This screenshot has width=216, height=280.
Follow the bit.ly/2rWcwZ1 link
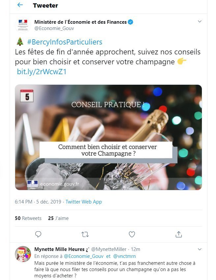[x=42, y=72]
